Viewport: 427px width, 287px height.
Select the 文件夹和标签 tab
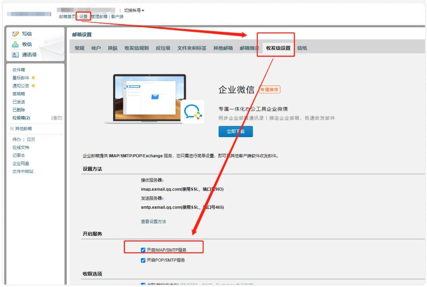point(192,48)
